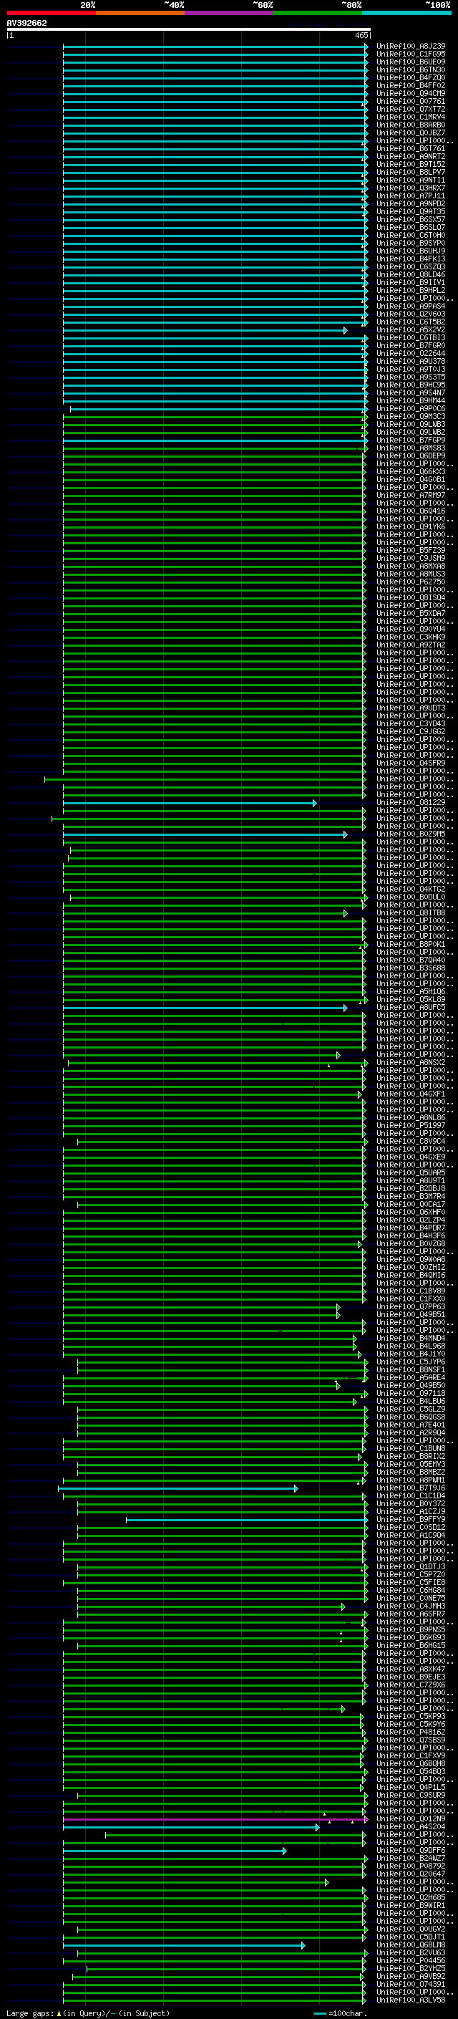The height and width of the screenshot is (2019, 458).
Task: Select label UniRef100_Q9M3C3
Action: pyautogui.click(x=411, y=416)
